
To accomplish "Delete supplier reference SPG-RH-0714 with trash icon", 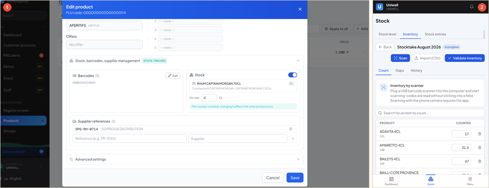I will (291, 129).
